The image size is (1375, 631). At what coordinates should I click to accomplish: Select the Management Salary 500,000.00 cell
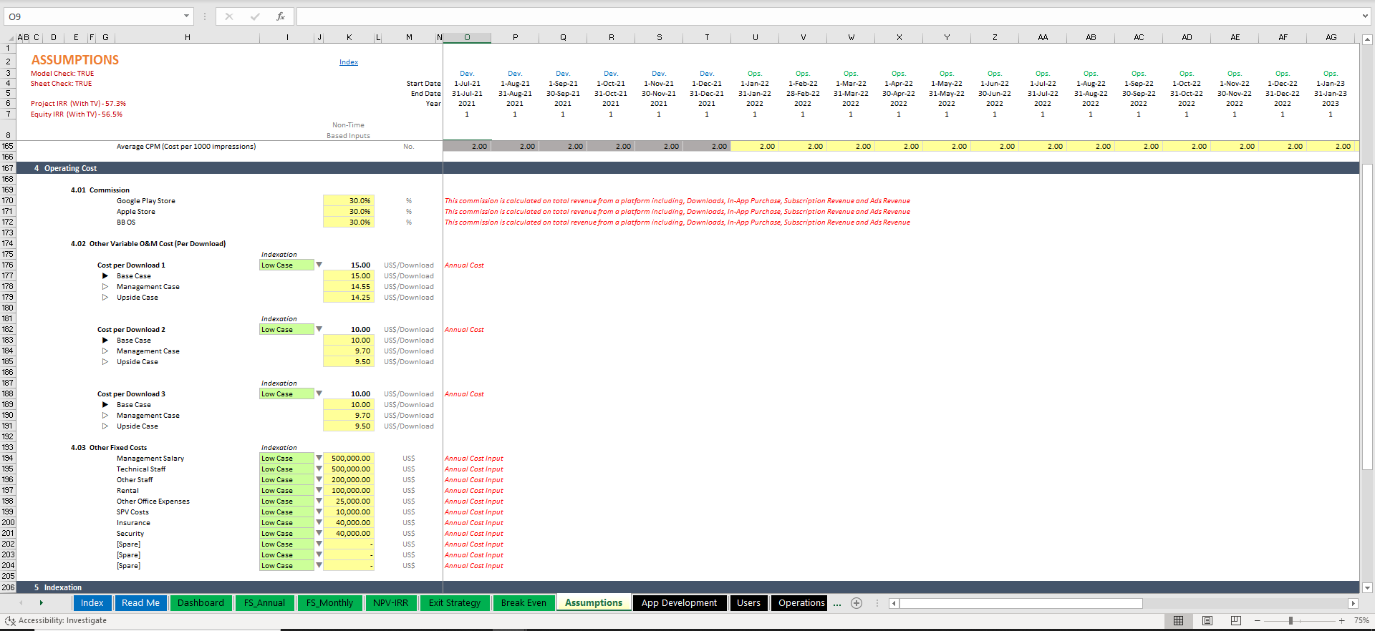pyautogui.click(x=348, y=458)
